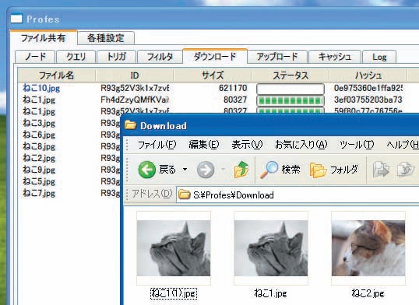Click folder icon in address bar
This screenshot has height=305, width=419.
pos(184,195)
